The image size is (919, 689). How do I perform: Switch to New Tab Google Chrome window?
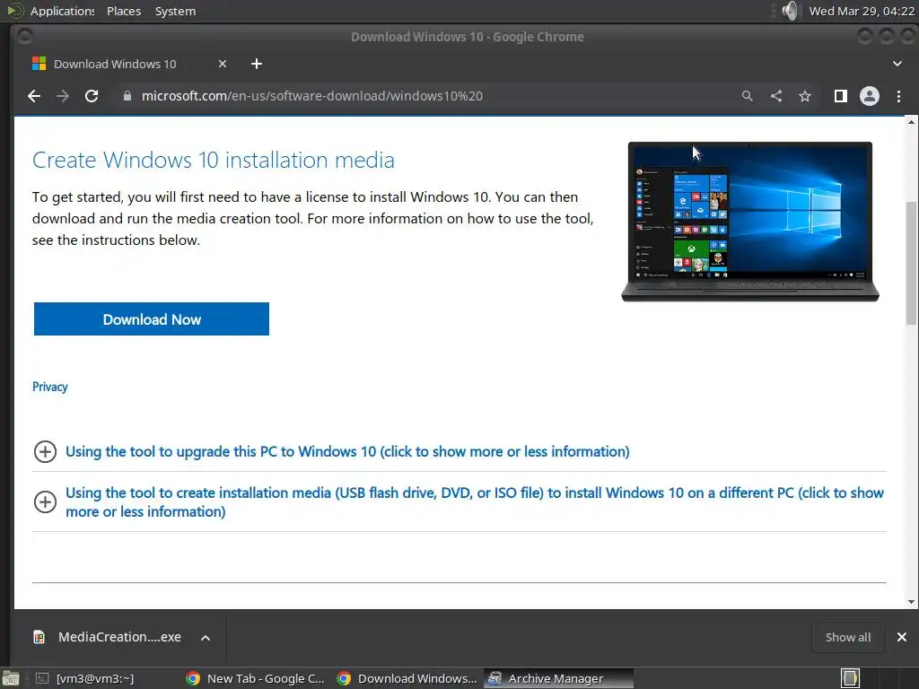[x=256, y=678]
